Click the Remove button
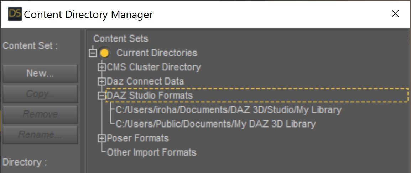 [40, 114]
